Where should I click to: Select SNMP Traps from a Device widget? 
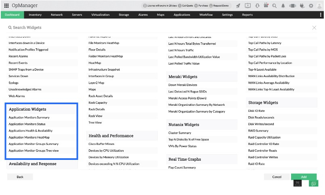click(26, 69)
